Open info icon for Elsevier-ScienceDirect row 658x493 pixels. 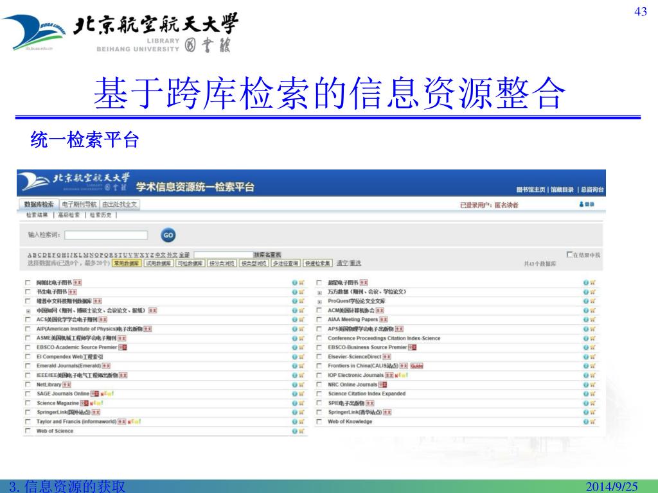(586, 357)
